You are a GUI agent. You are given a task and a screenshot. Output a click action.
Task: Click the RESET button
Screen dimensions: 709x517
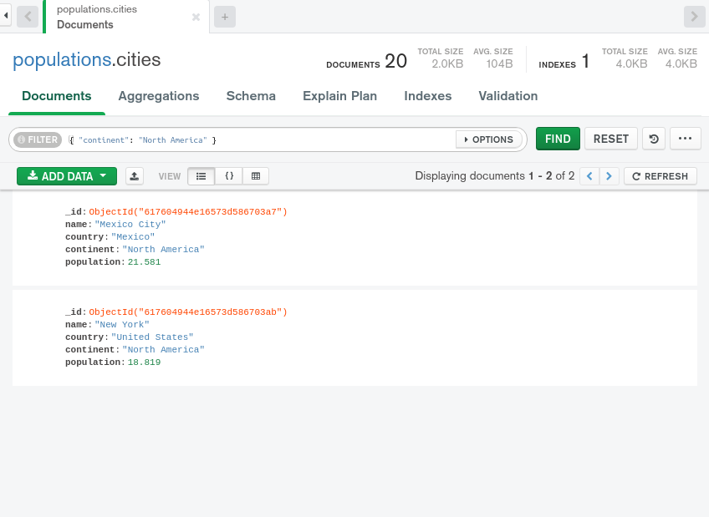click(x=610, y=139)
